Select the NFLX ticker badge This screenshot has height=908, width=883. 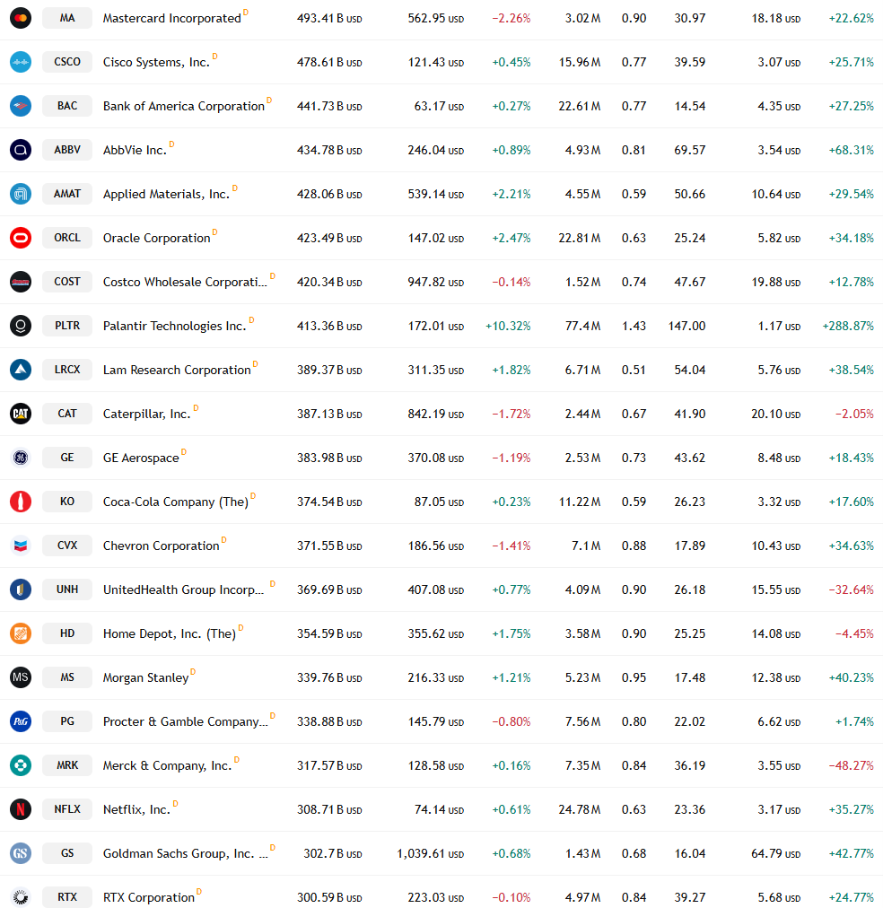[x=67, y=809]
